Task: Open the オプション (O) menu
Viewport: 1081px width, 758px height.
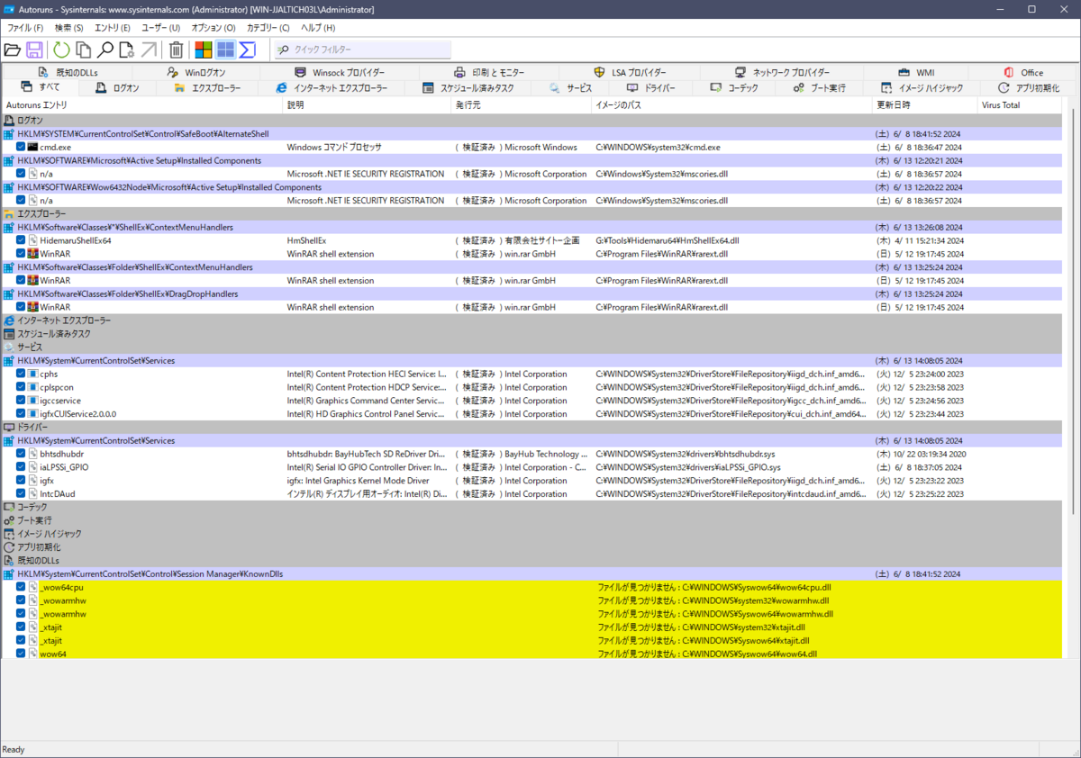Action: pyautogui.click(x=213, y=28)
